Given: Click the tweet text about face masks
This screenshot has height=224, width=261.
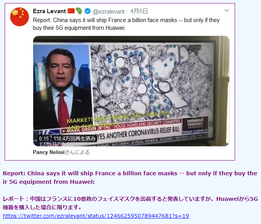Looking at the screenshot, I should tap(126, 24).
